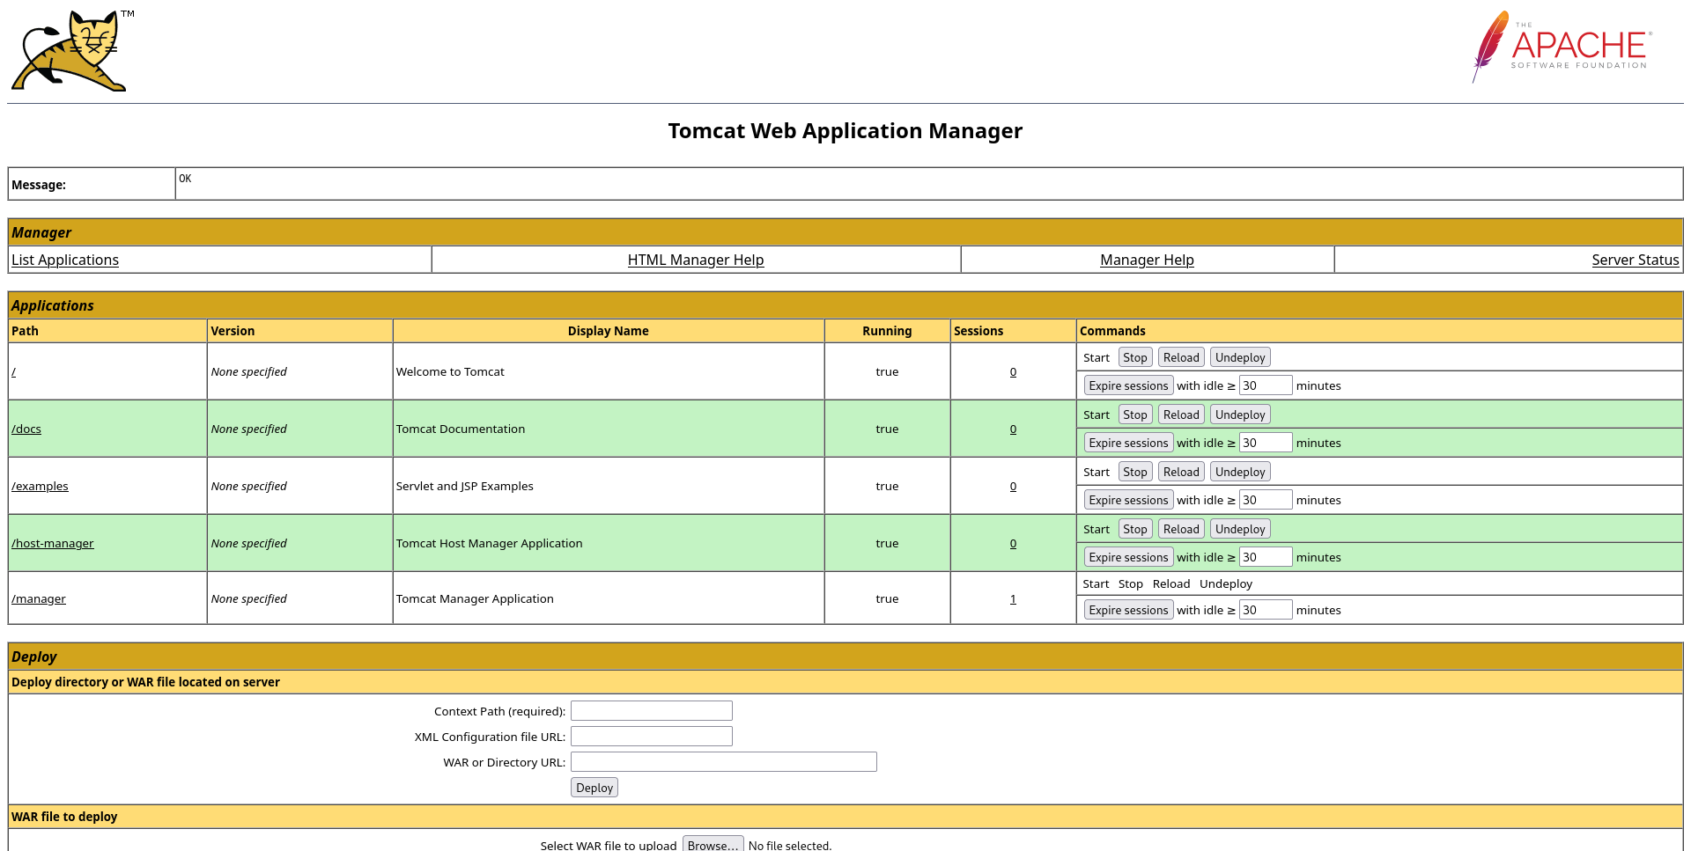Click 'None specified' version in /docs row
Viewport: 1691px width, 851px height.
pos(249,429)
